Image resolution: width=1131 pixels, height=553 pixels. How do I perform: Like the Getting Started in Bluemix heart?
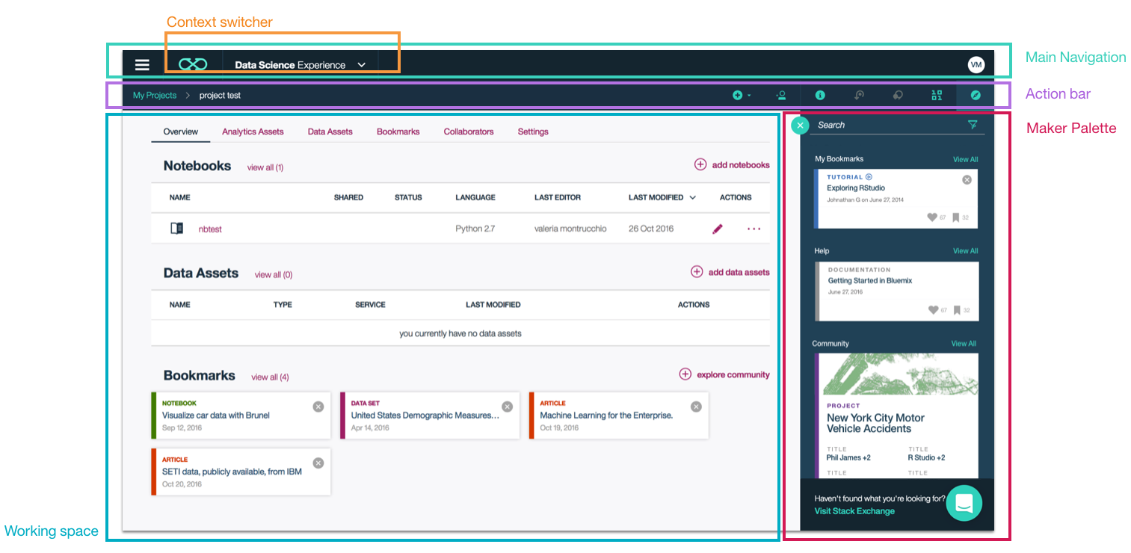click(x=932, y=310)
